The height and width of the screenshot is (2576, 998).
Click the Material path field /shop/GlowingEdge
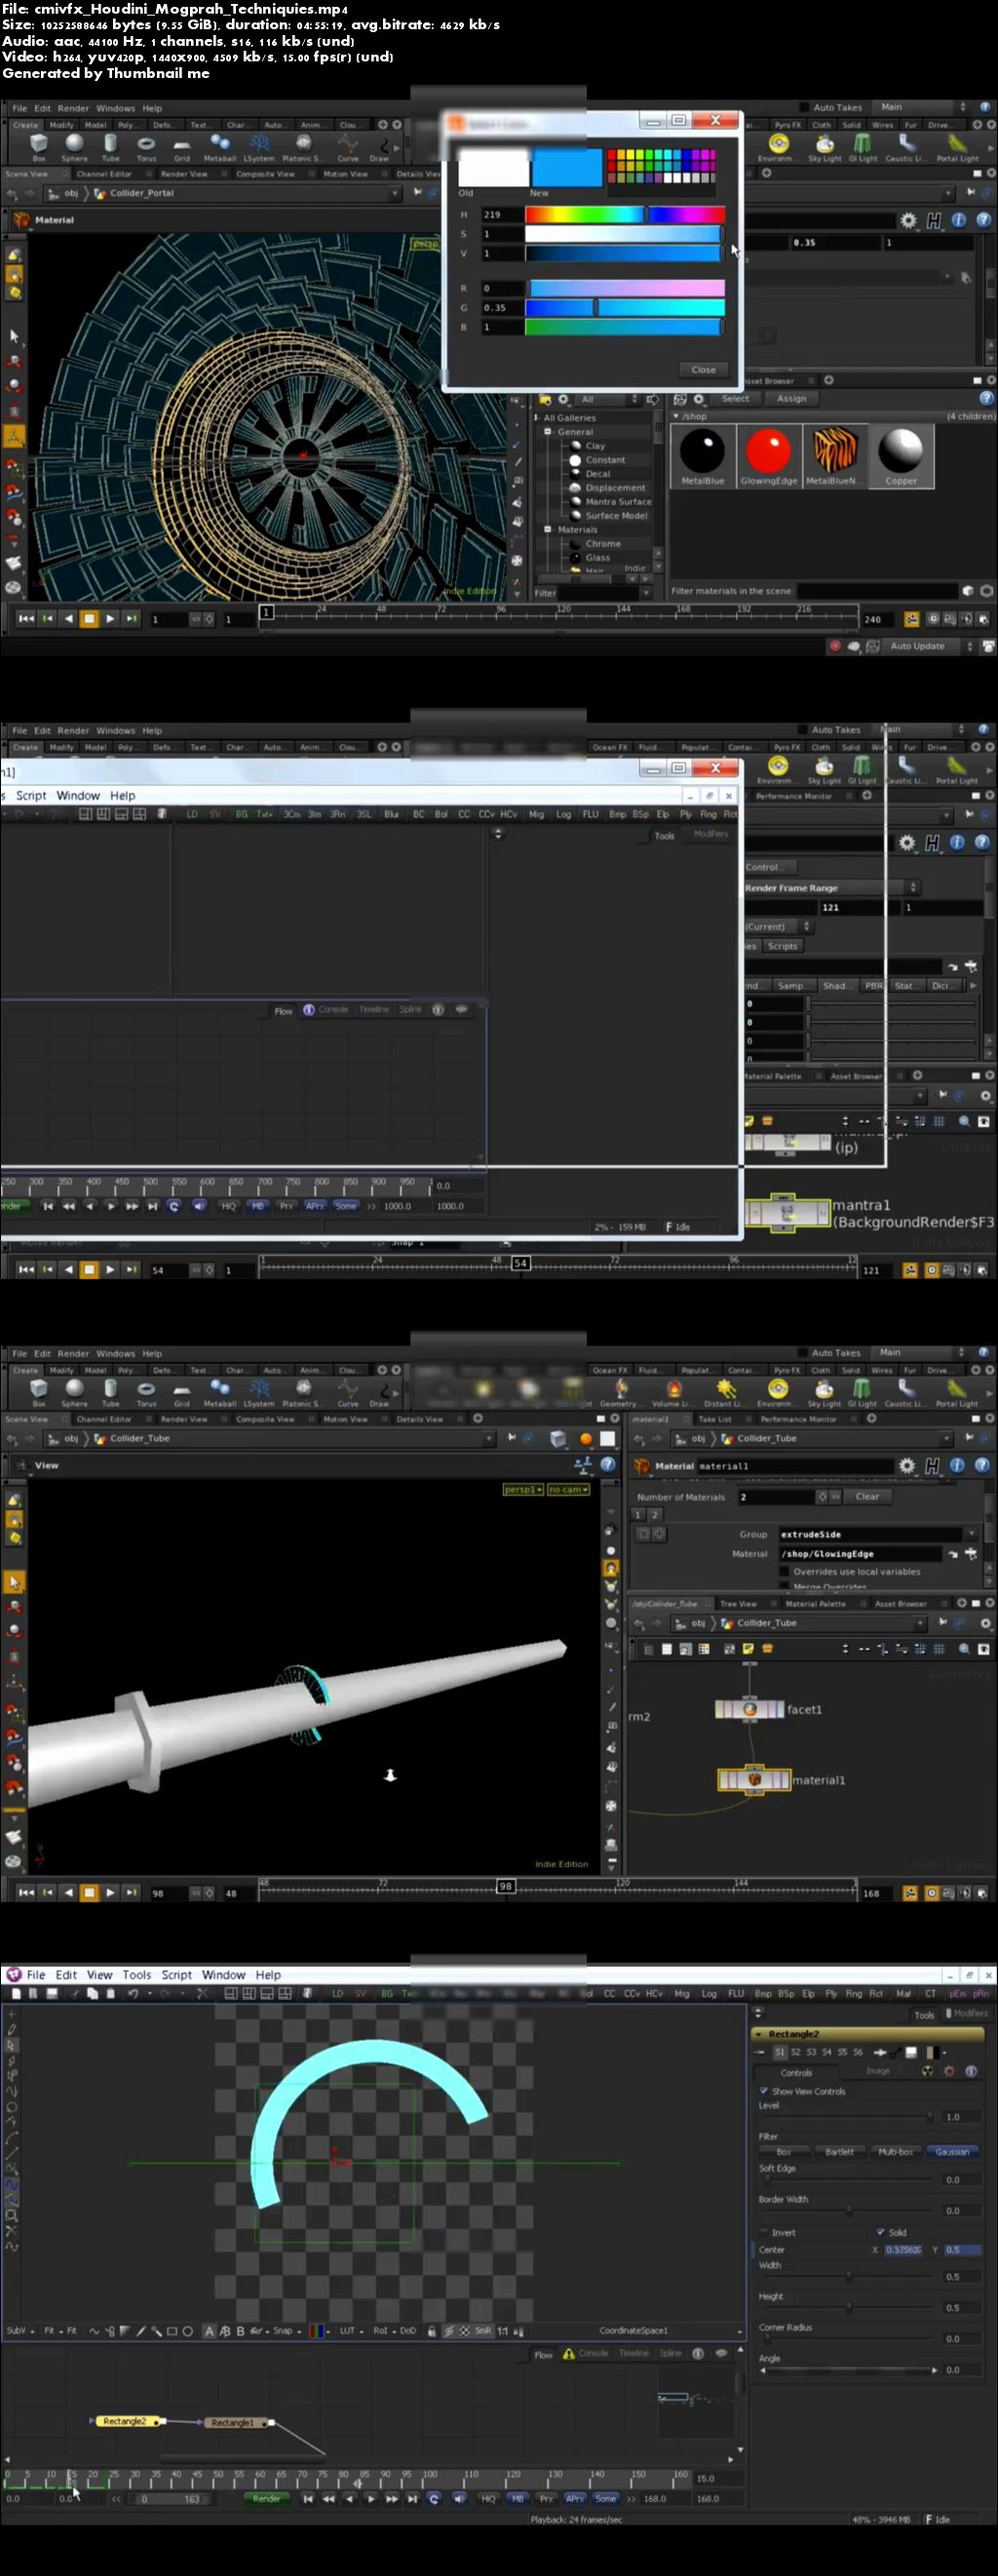click(861, 1554)
